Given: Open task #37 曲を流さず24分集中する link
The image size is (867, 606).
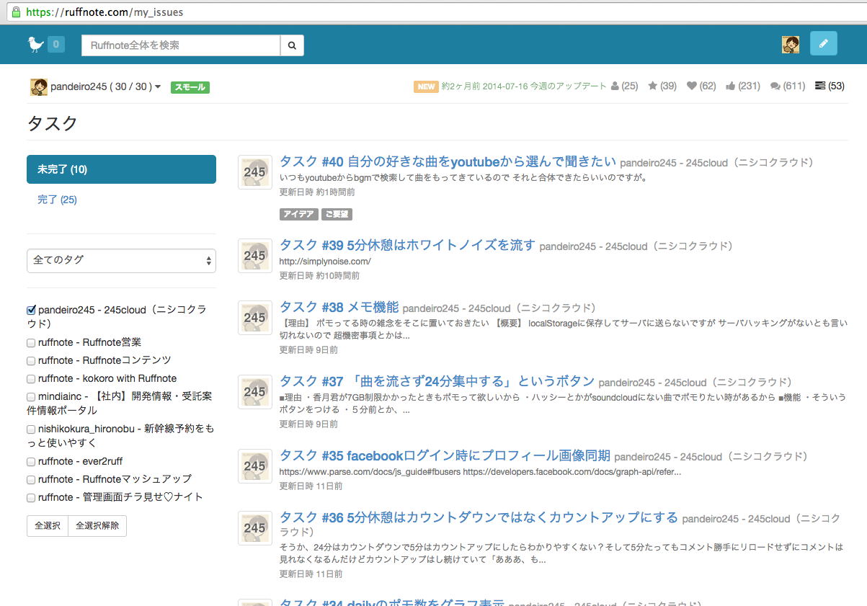Looking at the screenshot, I should coord(437,381).
